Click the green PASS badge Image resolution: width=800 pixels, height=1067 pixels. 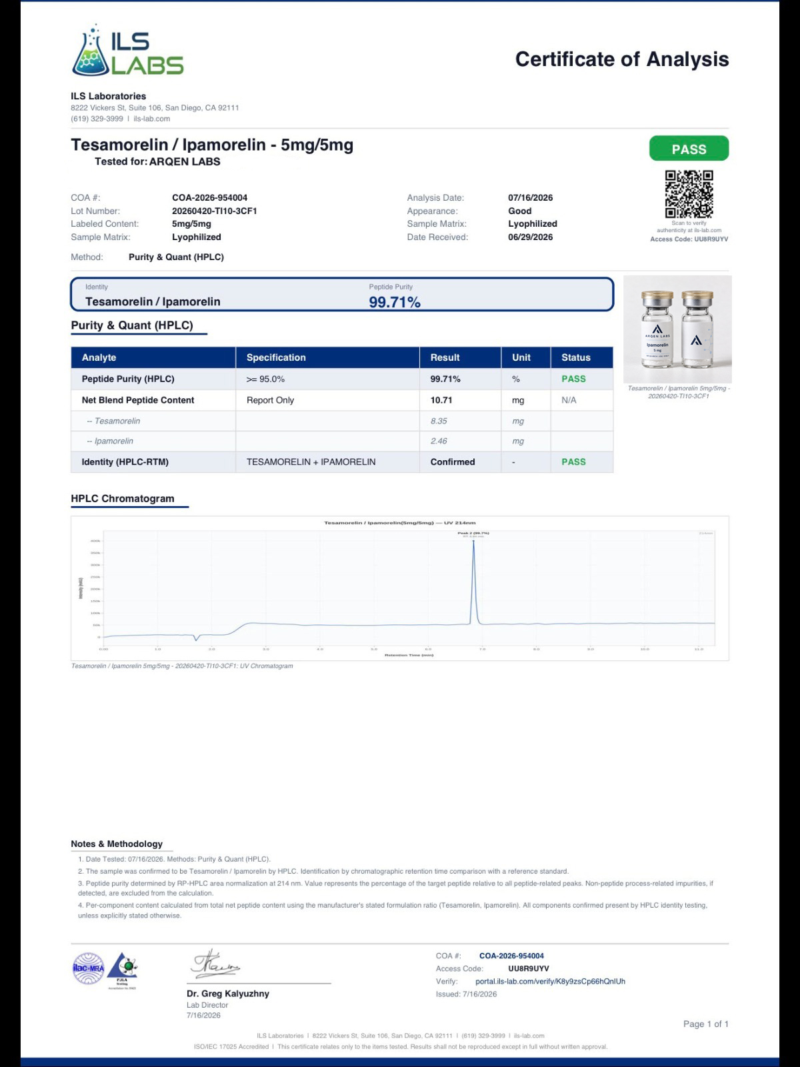coord(689,149)
